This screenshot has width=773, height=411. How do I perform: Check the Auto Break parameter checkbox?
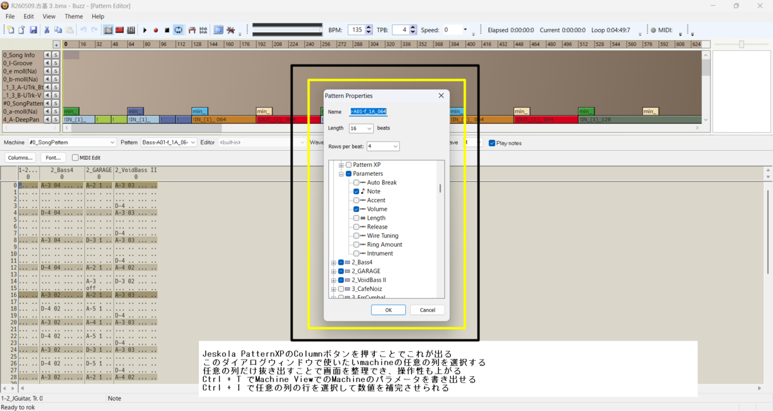356,183
